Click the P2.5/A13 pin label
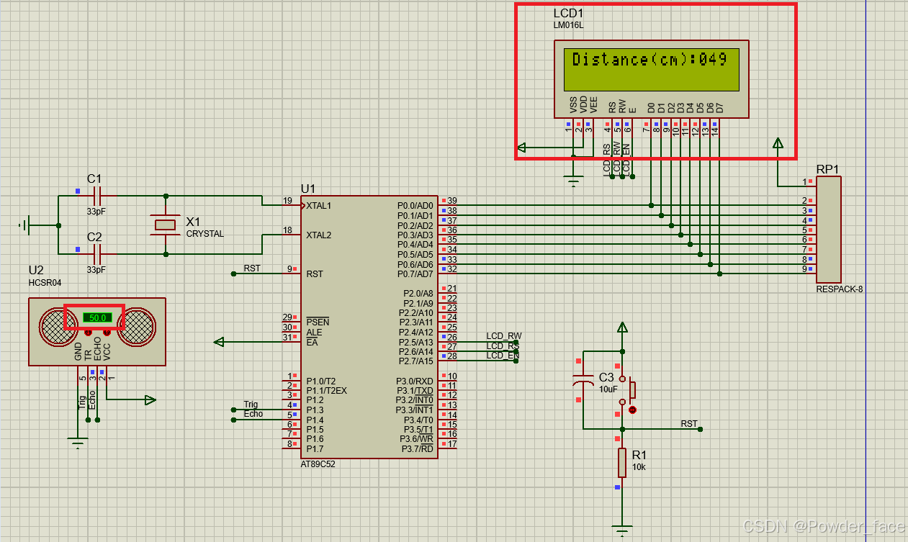Screen dimensions: 908x542 (418, 342)
